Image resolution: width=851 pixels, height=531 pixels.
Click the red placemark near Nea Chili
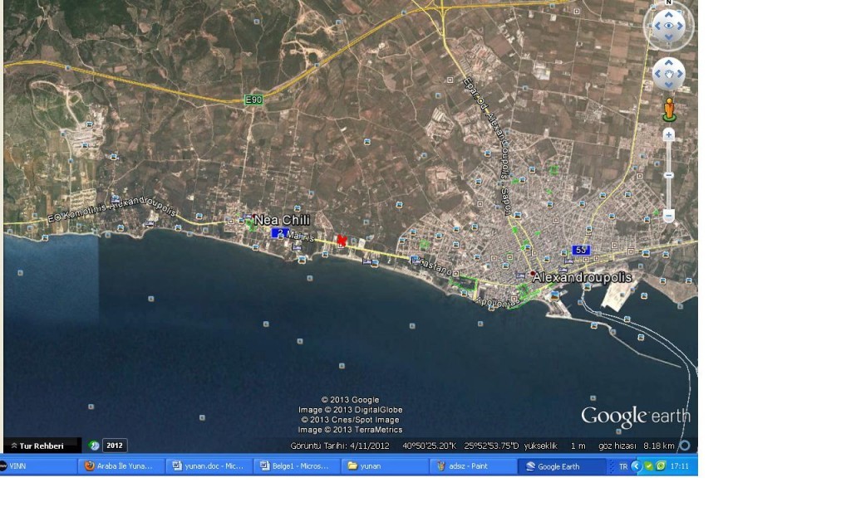[x=341, y=240]
